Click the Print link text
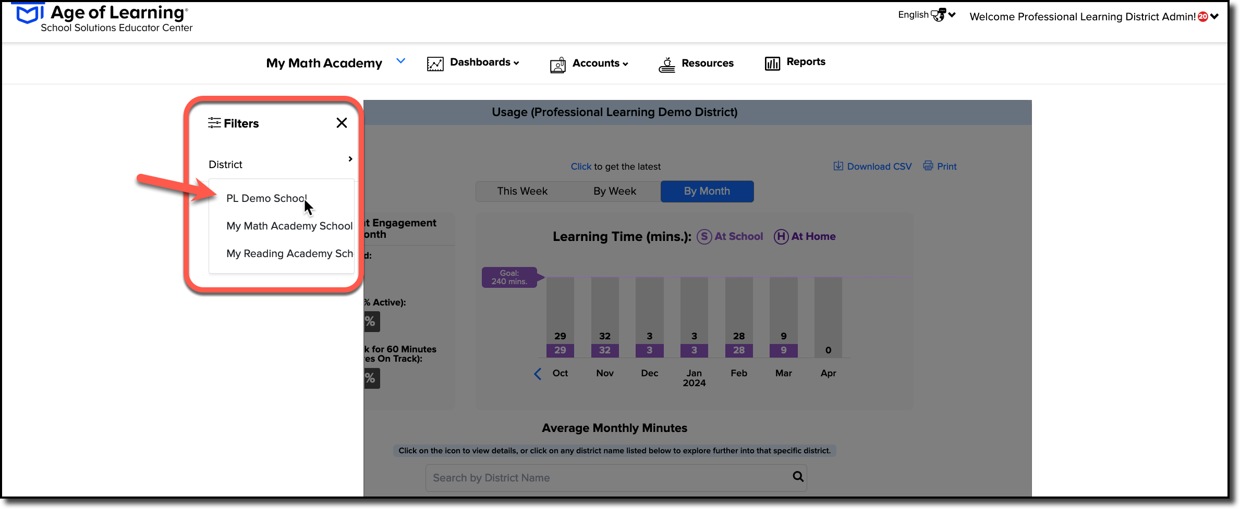 [x=947, y=167]
